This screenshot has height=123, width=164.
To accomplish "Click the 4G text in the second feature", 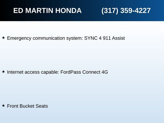I will coord(105,72).
